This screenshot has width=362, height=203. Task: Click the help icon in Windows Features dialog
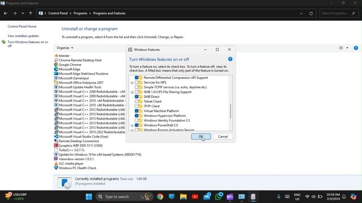230,59
